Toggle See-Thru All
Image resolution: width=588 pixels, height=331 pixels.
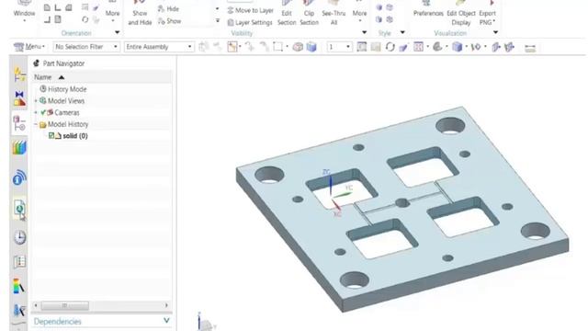pyautogui.click(x=334, y=14)
